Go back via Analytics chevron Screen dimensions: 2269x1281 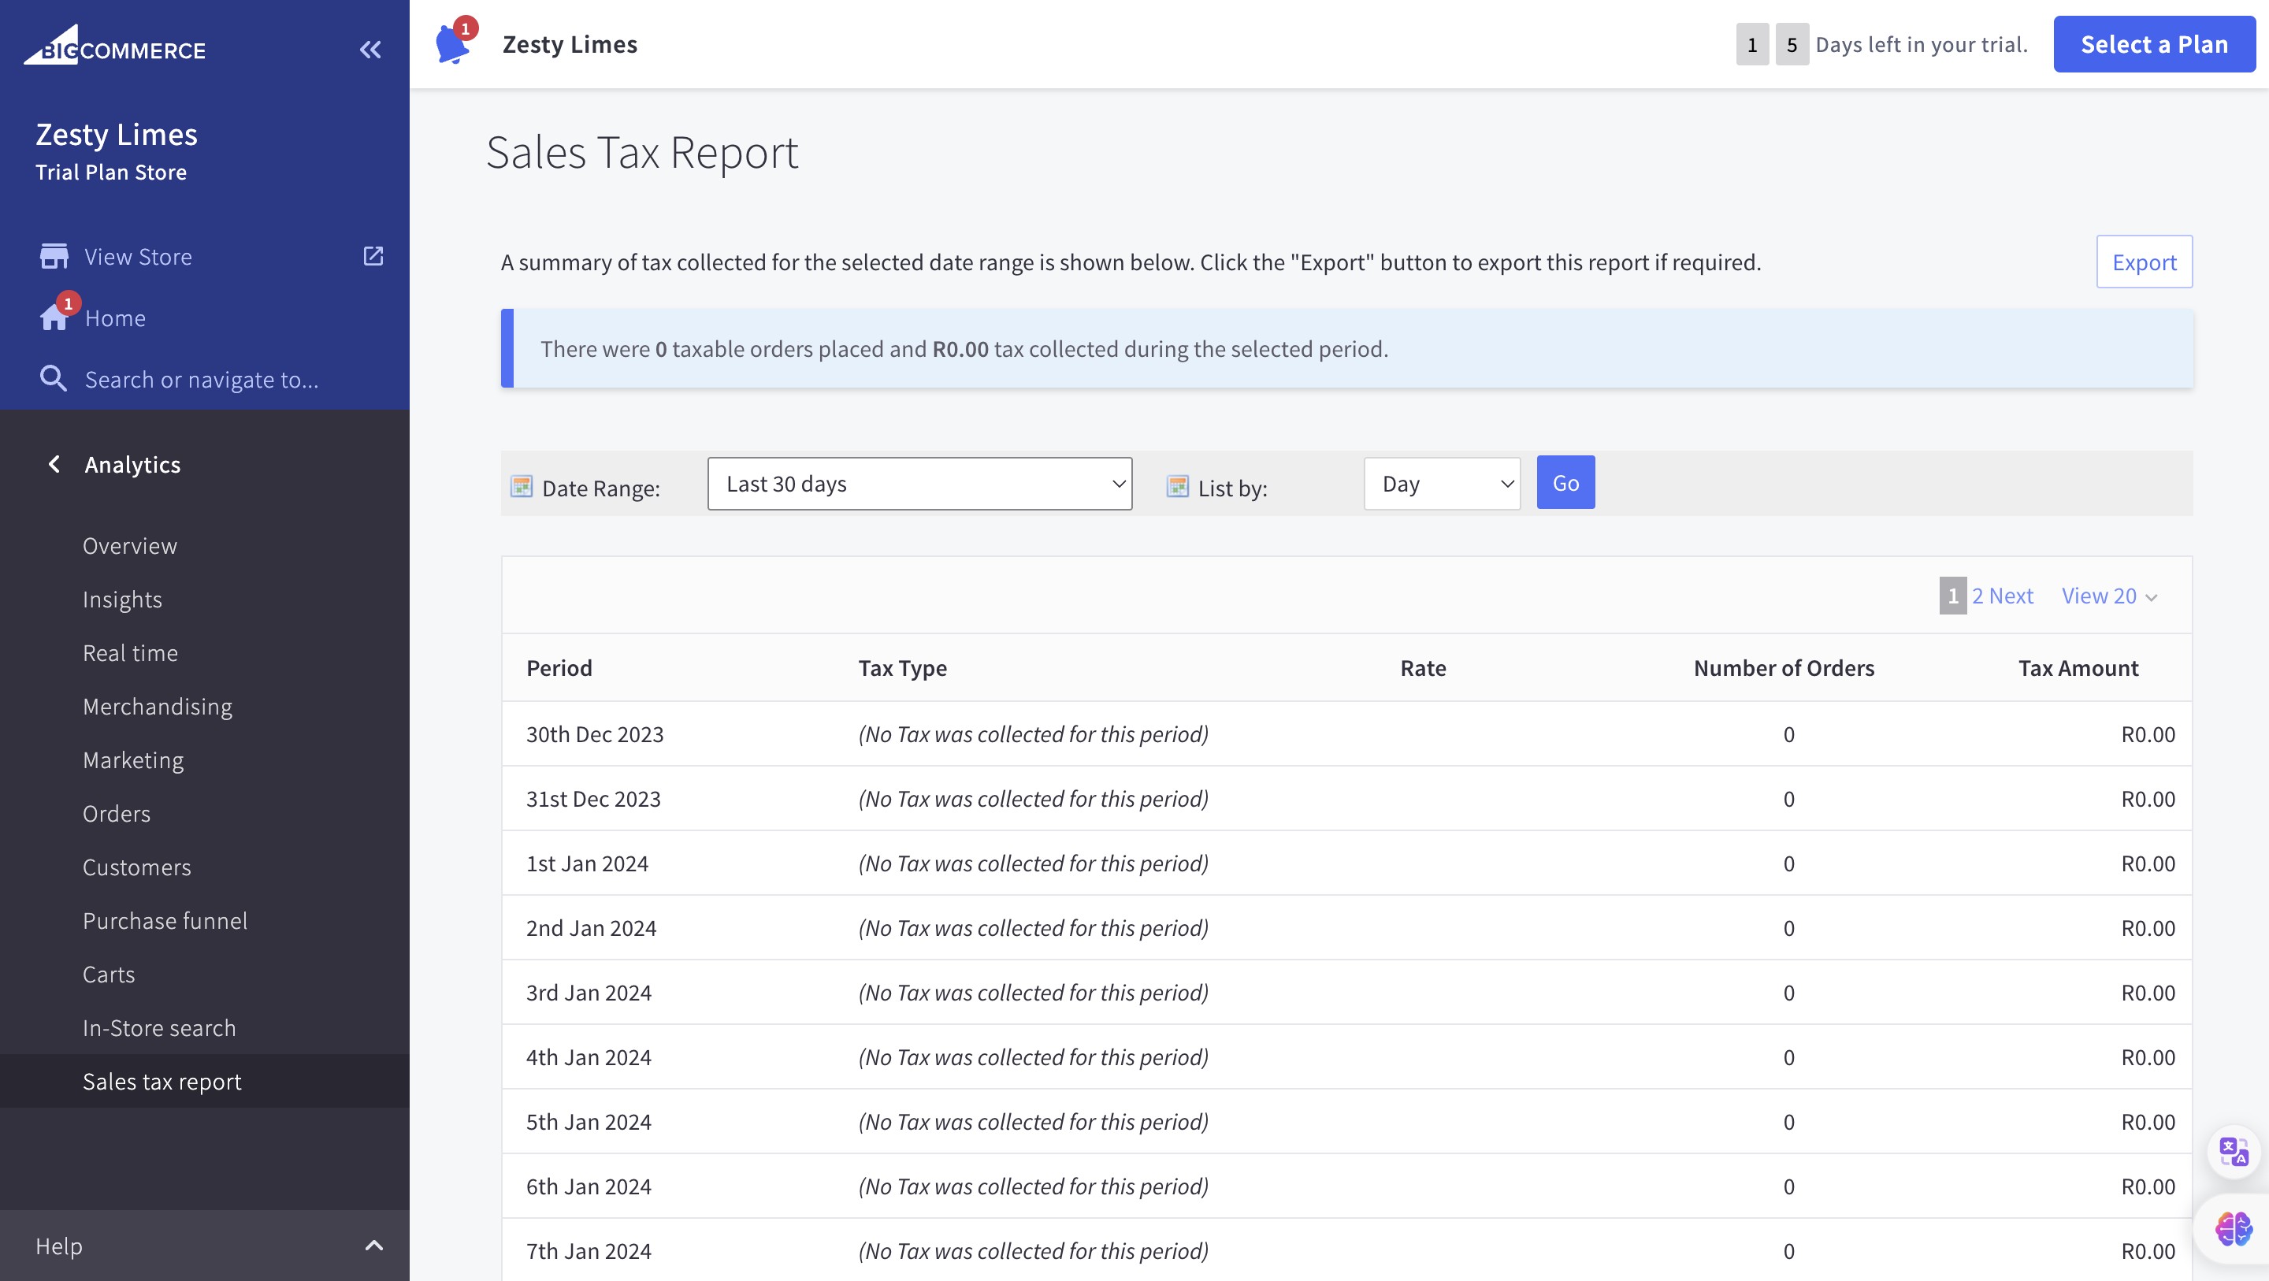pyautogui.click(x=54, y=464)
